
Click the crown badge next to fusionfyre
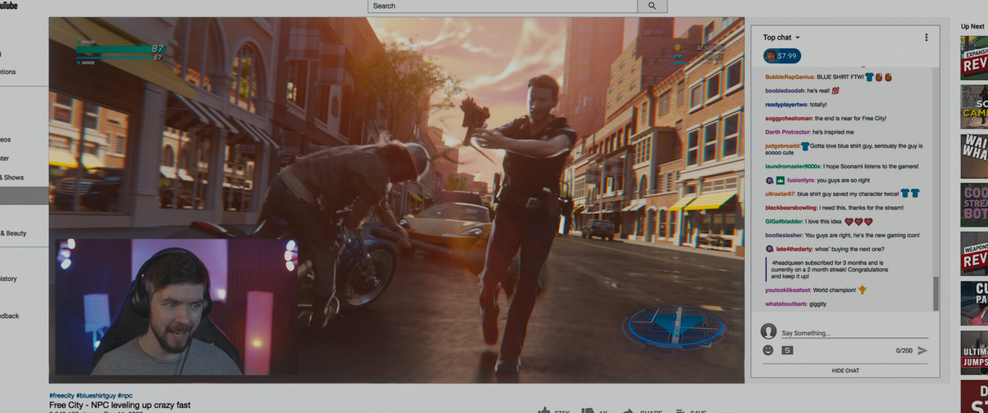pos(780,180)
